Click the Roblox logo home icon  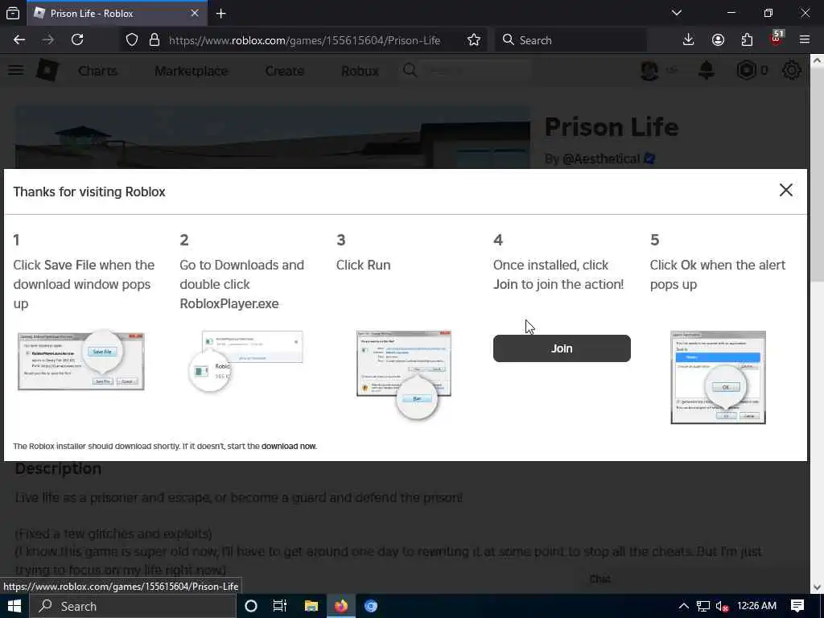(47, 71)
